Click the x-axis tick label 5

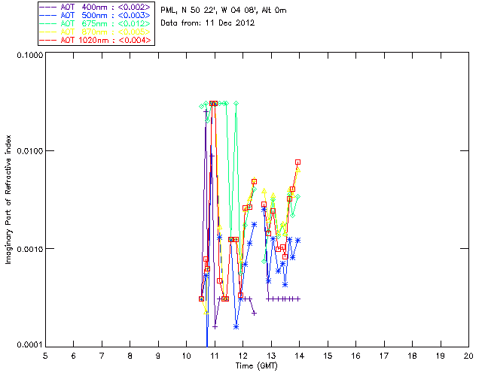tap(45, 356)
